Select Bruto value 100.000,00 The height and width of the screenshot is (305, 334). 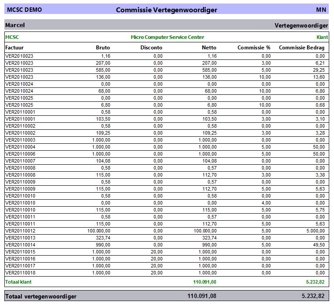click(x=99, y=231)
